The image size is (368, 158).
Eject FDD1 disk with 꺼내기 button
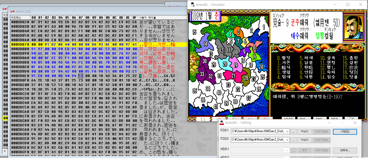tap(305, 132)
